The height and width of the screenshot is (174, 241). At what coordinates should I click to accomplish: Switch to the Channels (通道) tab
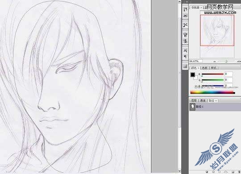click(203, 100)
